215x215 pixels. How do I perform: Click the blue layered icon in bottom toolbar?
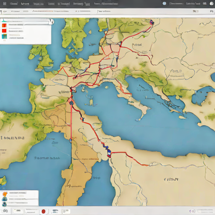pos(55,211)
